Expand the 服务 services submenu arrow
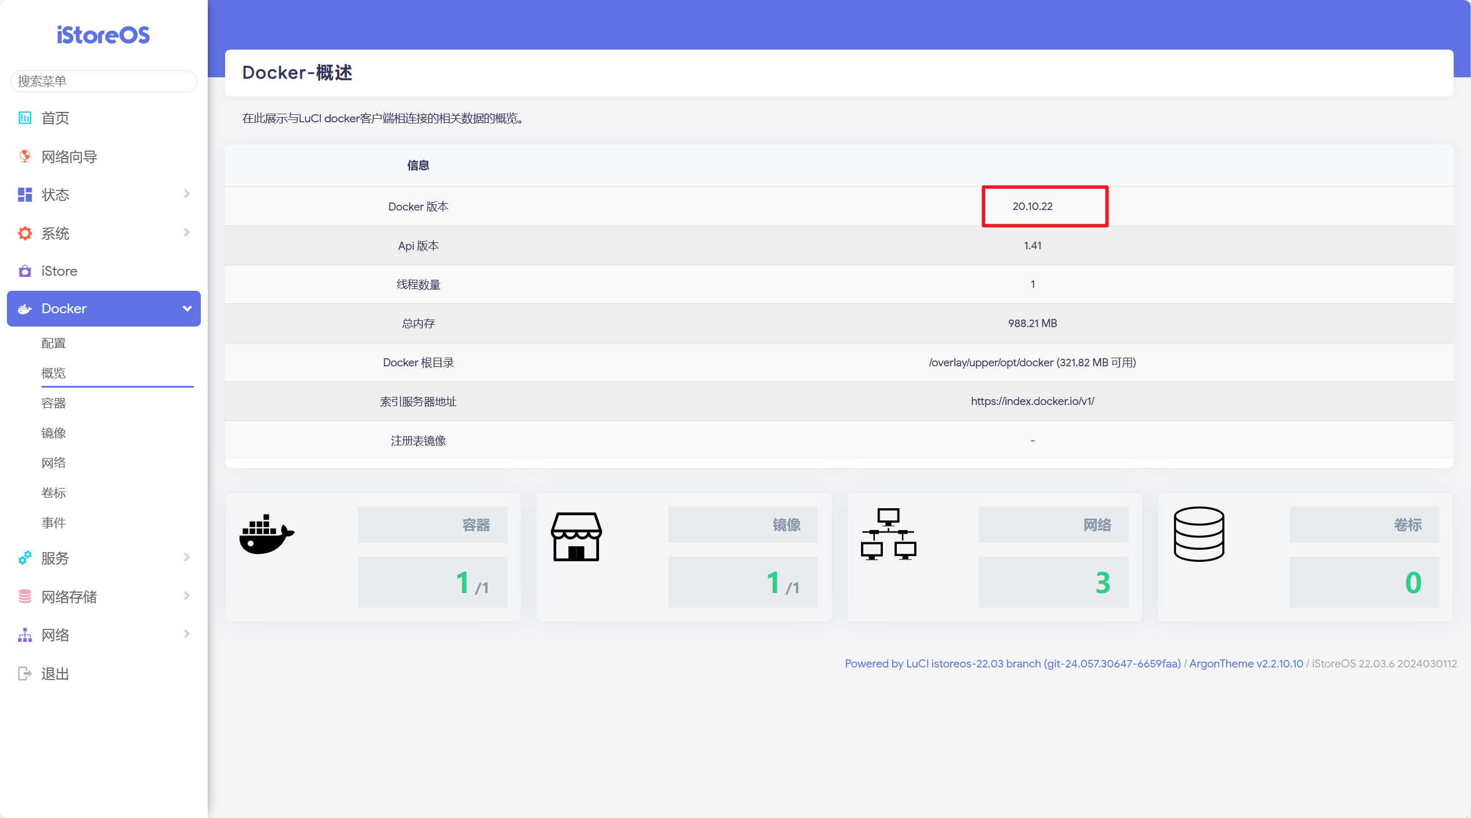Image resolution: width=1471 pixels, height=818 pixels. 186,557
